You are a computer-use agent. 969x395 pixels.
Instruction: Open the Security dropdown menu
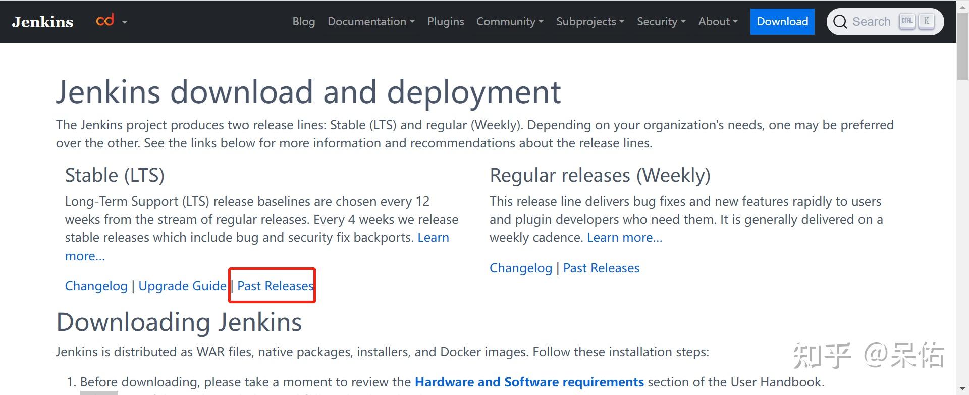(661, 22)
